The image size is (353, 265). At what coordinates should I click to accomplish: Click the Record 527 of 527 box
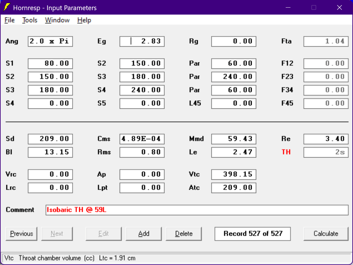[253, 234]
